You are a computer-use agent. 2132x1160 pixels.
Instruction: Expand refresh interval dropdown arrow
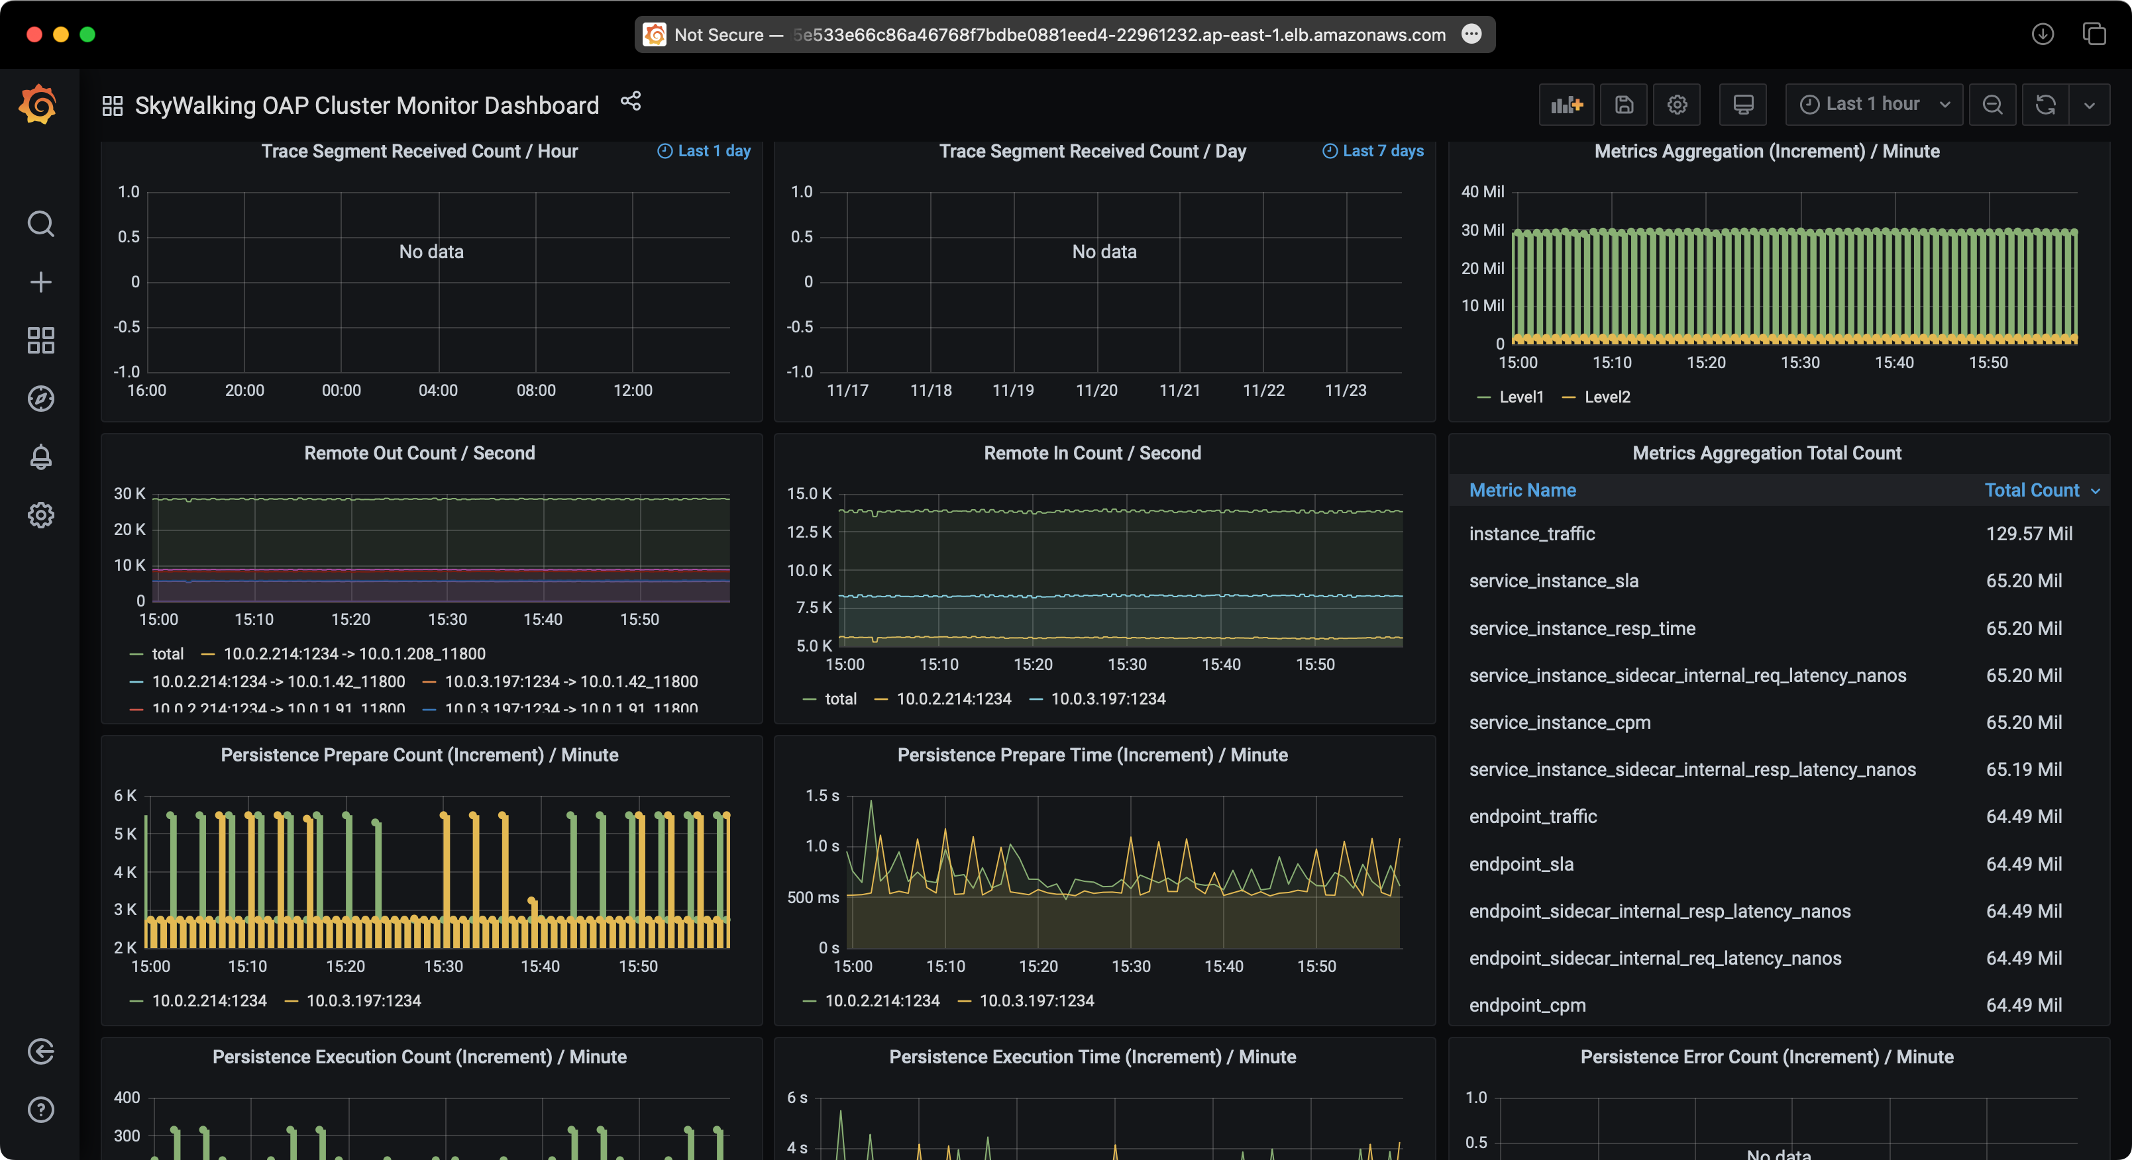coord(2089,105)
